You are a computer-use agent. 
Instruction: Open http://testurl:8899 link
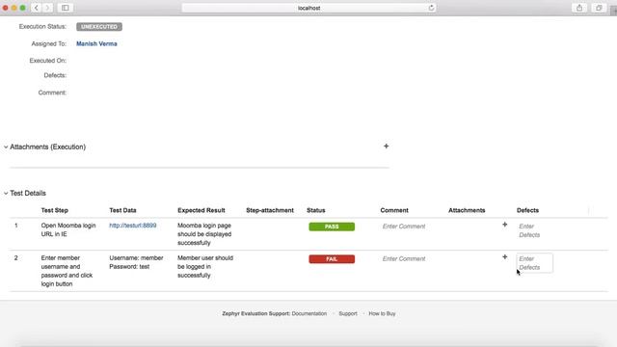pos(133,226)
